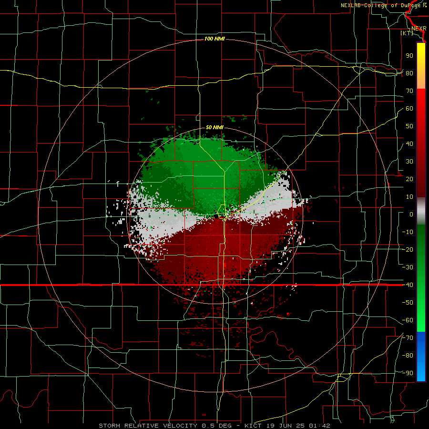Click the NEXLAB-College of DuPage title text
429x429 pixels.
[x=381, y=5]
